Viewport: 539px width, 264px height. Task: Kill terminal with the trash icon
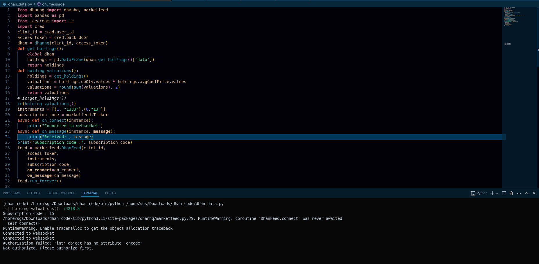coord(511,193)
